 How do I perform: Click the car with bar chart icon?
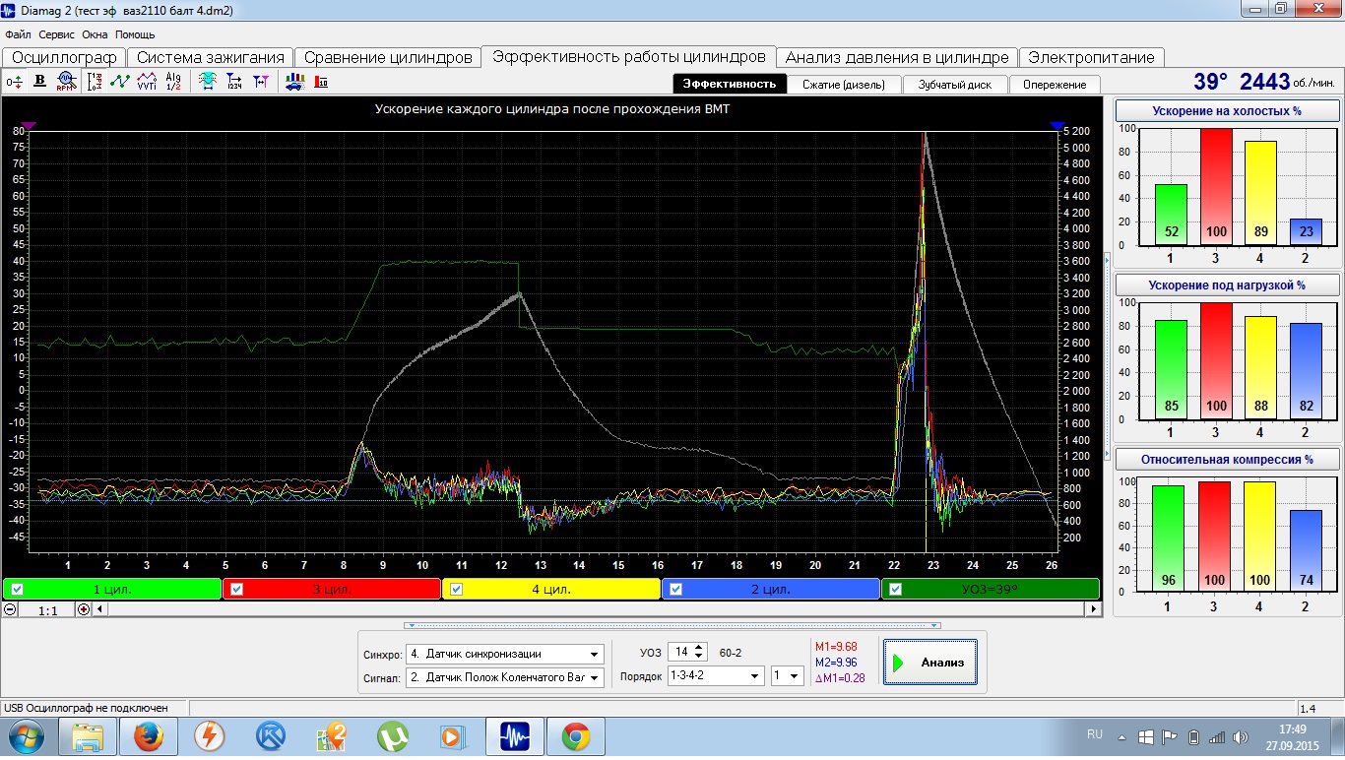pos(294,82)
